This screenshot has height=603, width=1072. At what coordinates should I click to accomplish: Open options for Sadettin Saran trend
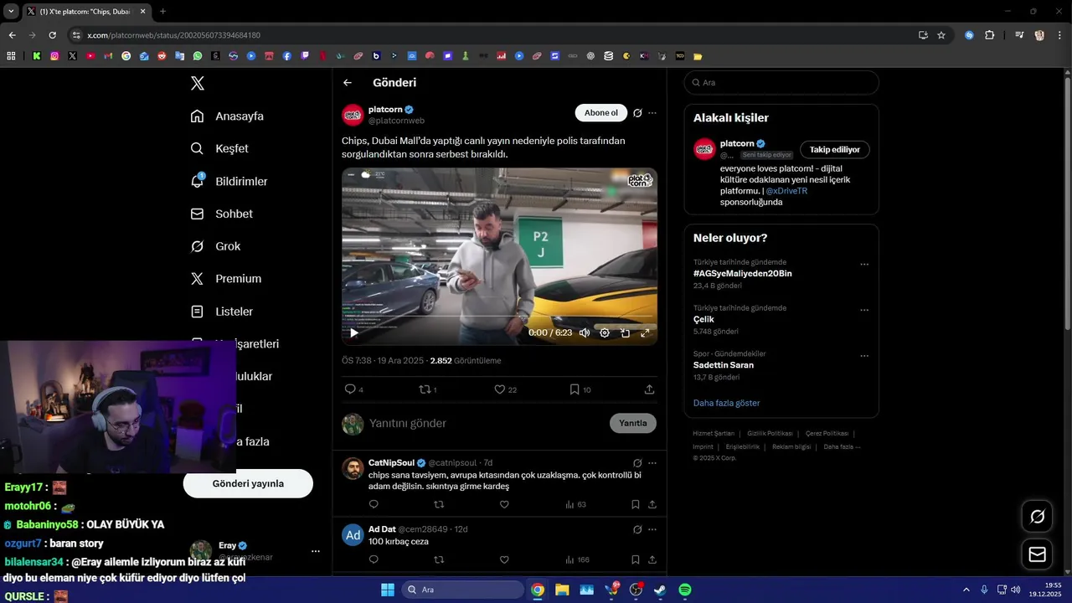point(864,356)
